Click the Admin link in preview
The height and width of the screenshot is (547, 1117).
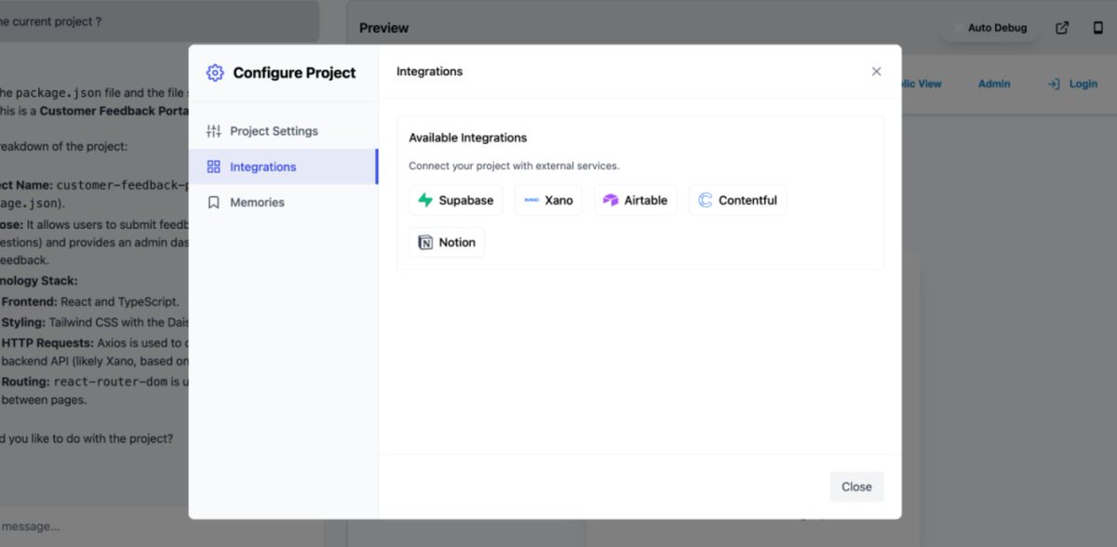pos(994,84)
